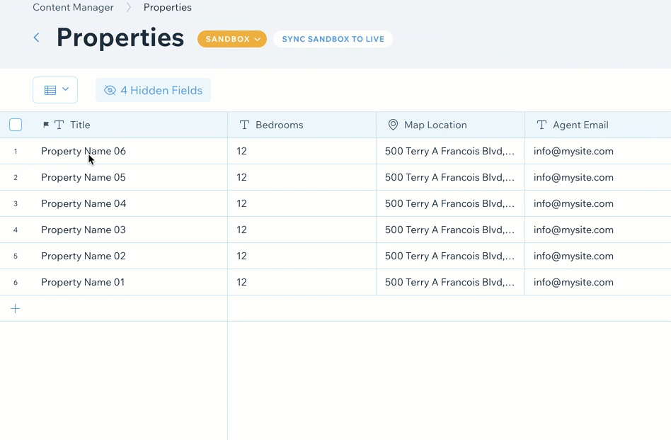This screenshot has height=440, width=671.
Task: Click Content Manager in breadcrumb
Action: [x=73, y=8]
